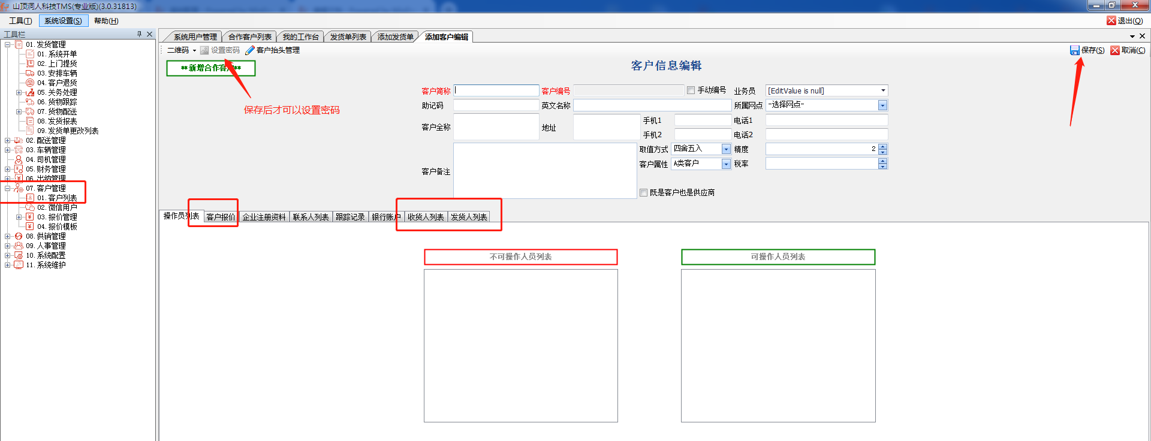Select the 联系人列表 tab
The width and height of the screenshot is (1151, 441).
coord(311,217)
